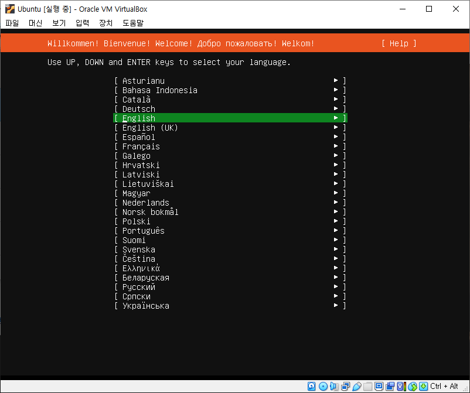Click the display settings monitor icon
470x393 pixels.
pyautogui.click(x=379, y=387)
